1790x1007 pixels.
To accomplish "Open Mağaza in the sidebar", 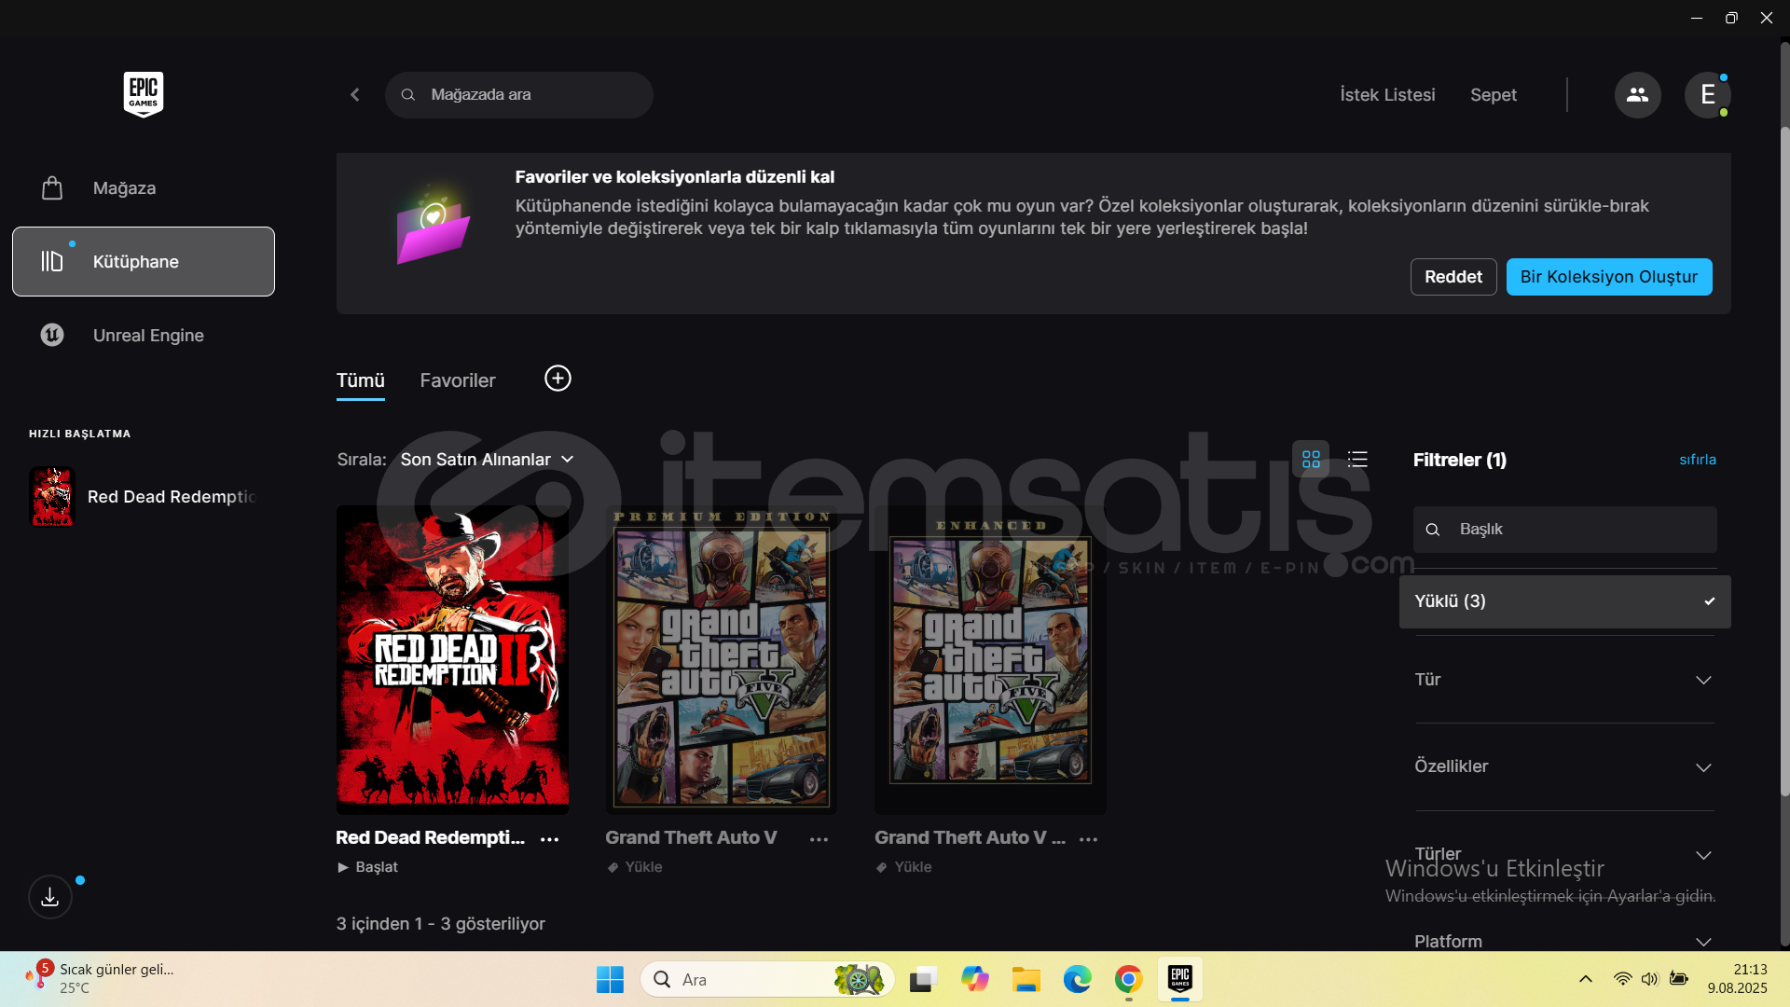I will (x=144, y=188).
